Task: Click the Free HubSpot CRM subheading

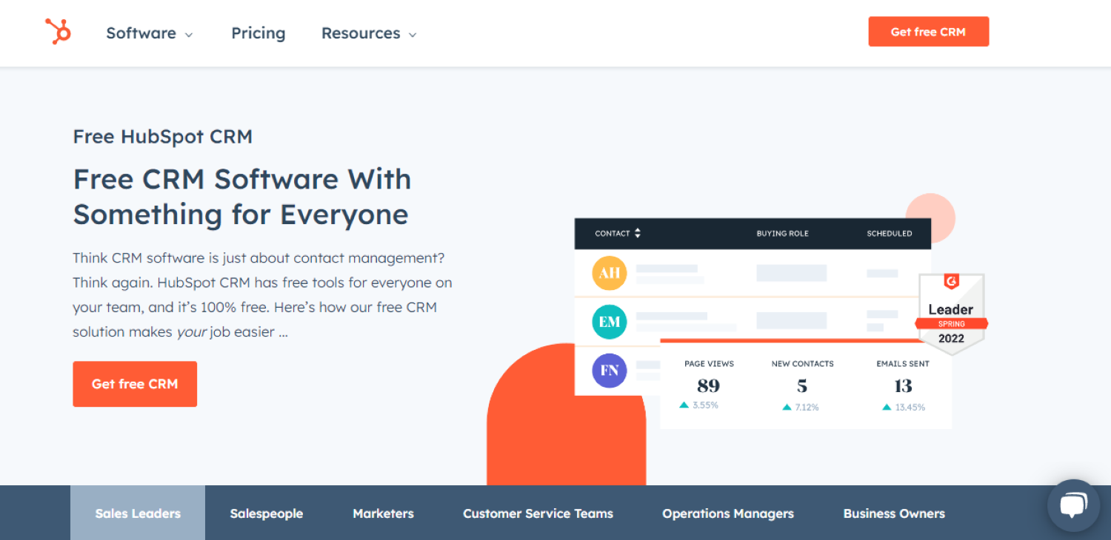Action: pyautogui.click(x=162, y=137)
